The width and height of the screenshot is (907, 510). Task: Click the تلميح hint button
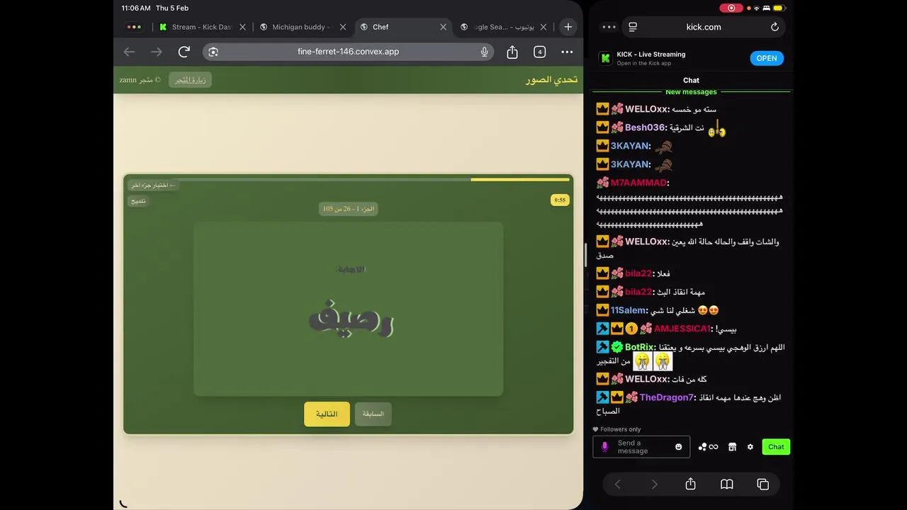coord(138,201)
